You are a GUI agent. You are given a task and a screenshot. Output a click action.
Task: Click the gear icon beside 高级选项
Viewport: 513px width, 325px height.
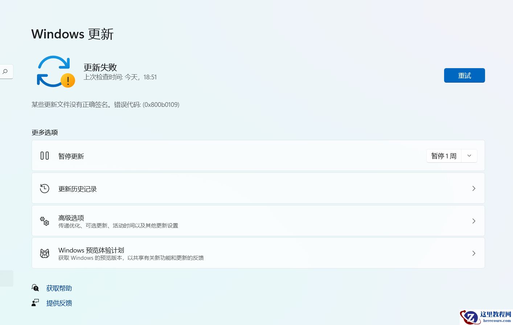click(44, 221)
